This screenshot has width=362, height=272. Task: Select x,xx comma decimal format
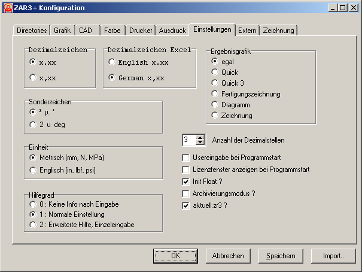click(32, 77)
